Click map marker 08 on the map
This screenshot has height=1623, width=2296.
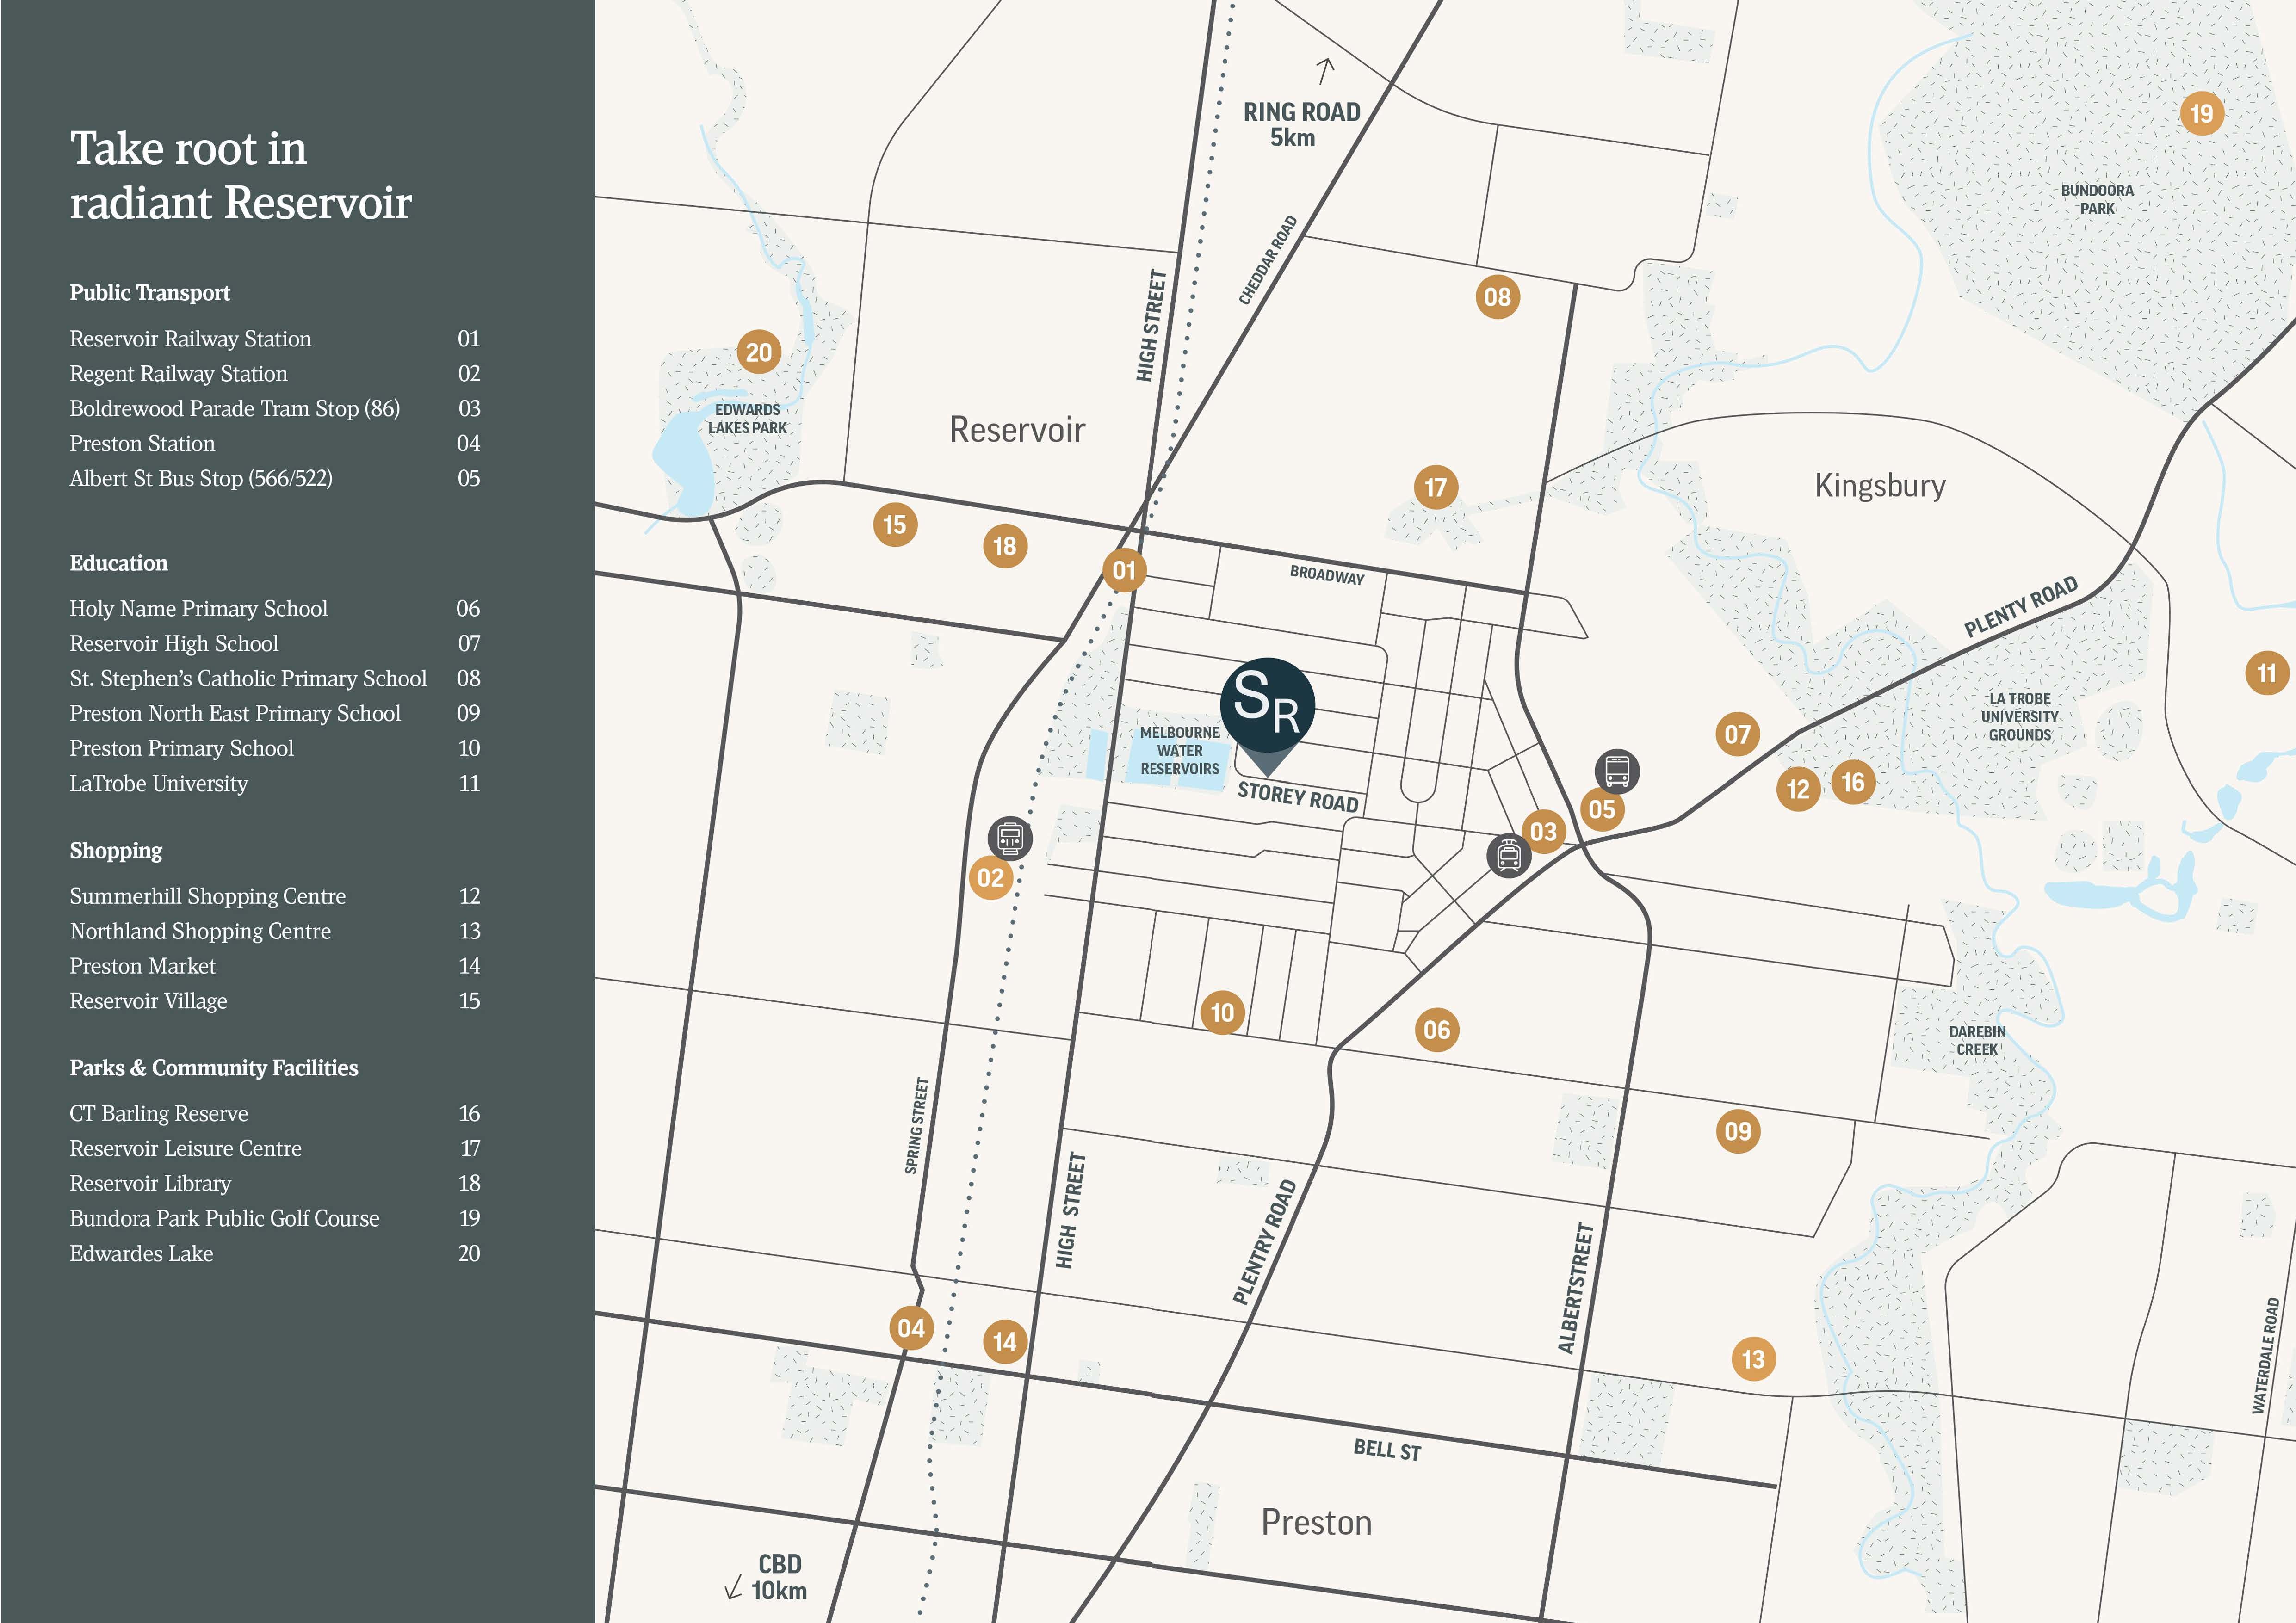click(x=1497, y=297)
